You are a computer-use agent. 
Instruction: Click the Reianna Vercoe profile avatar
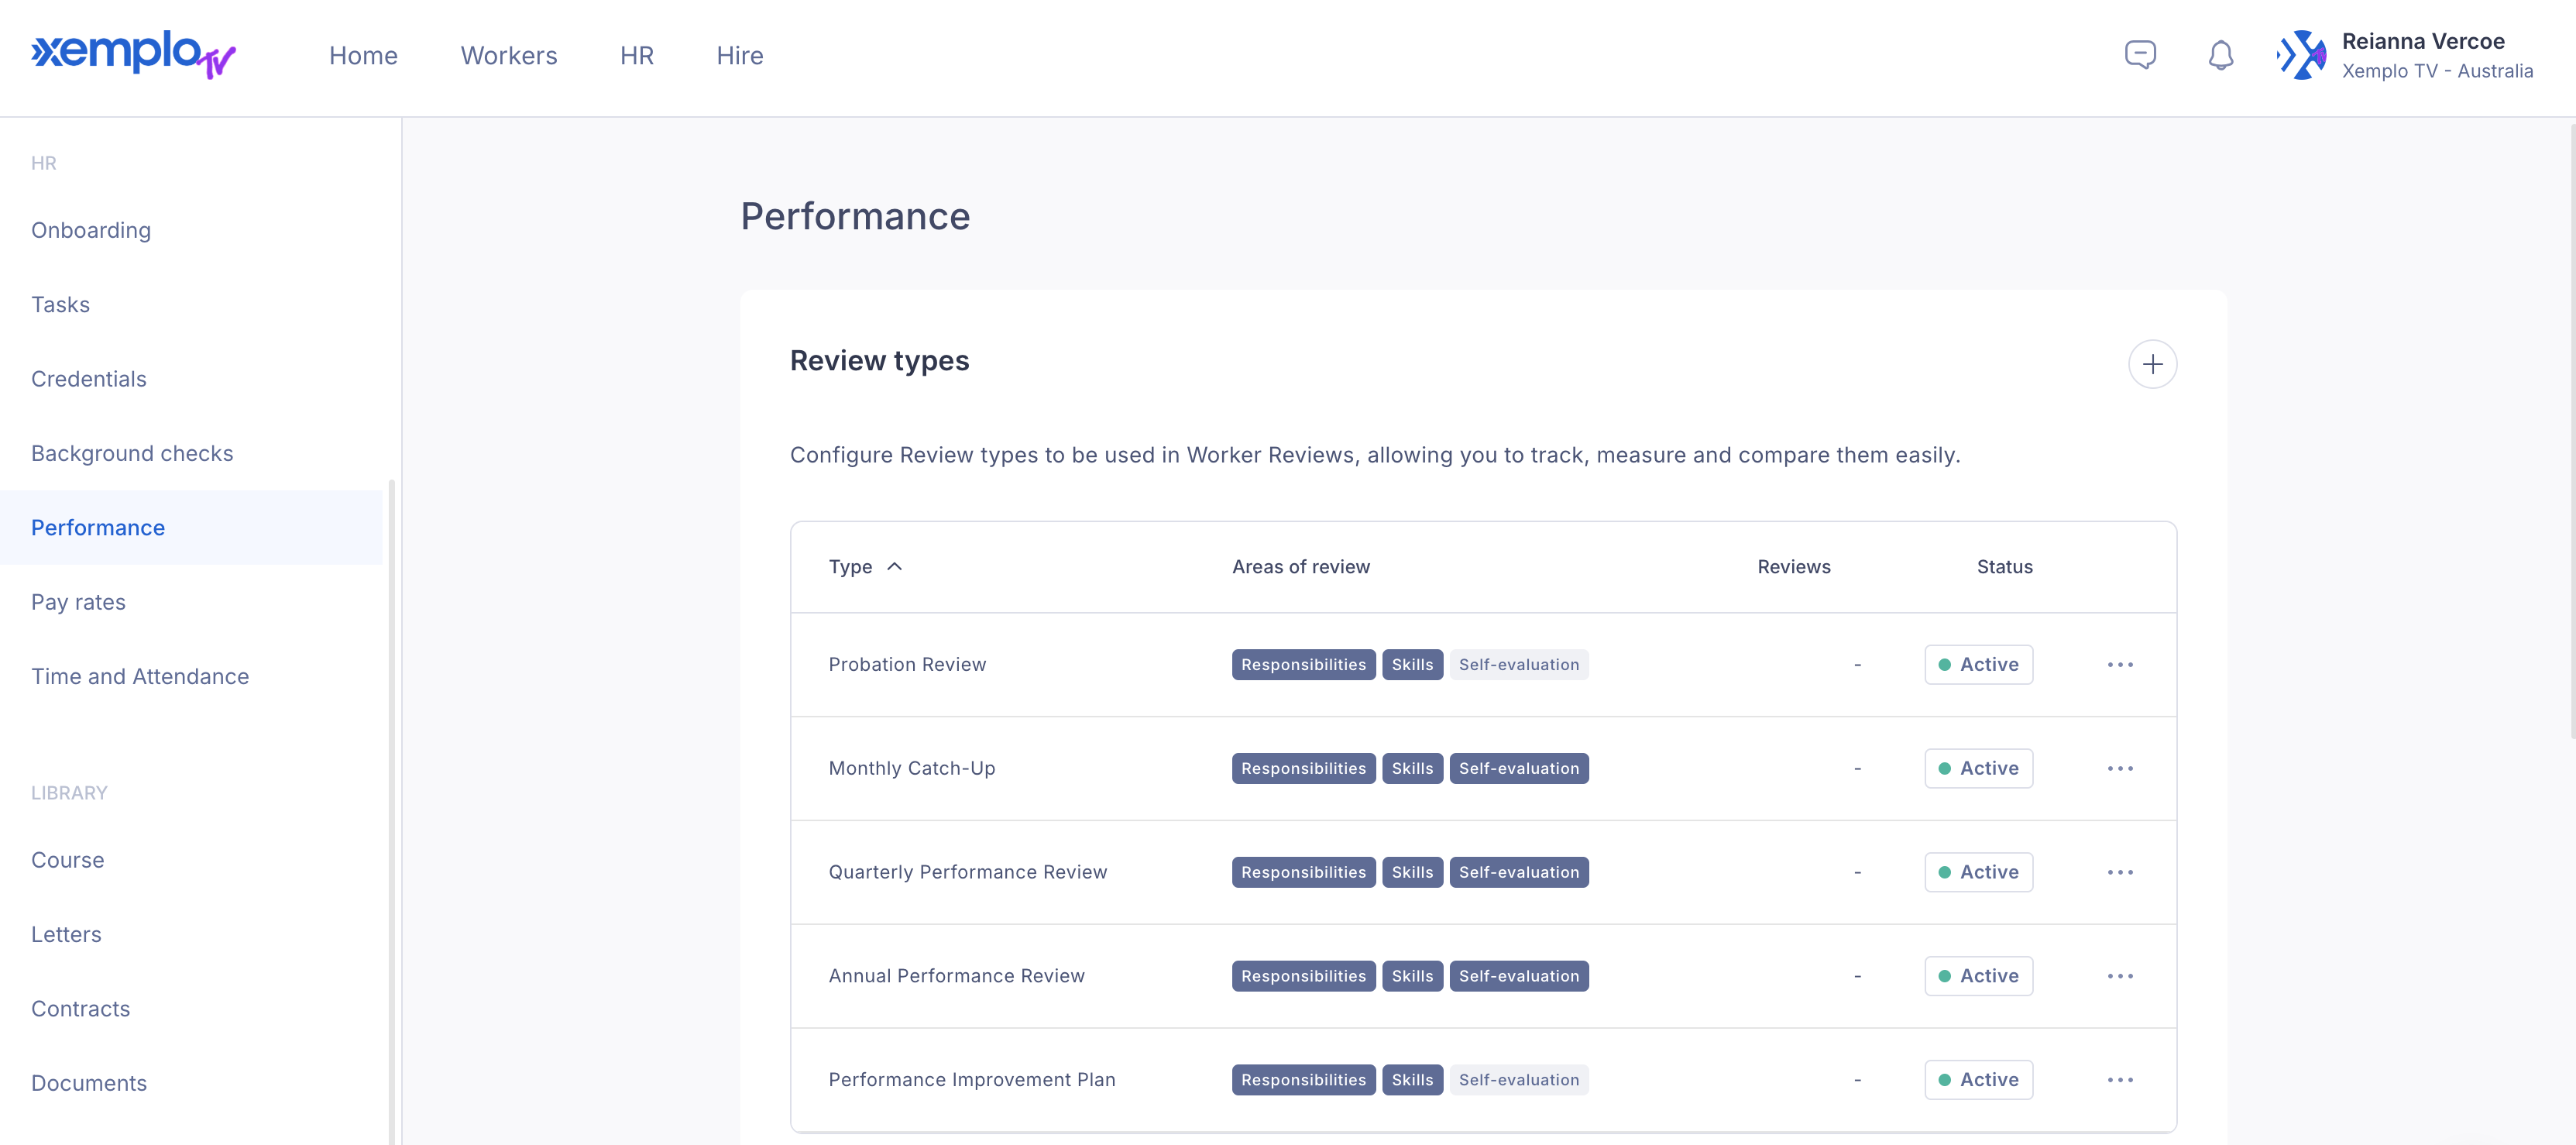point(2301,55)
